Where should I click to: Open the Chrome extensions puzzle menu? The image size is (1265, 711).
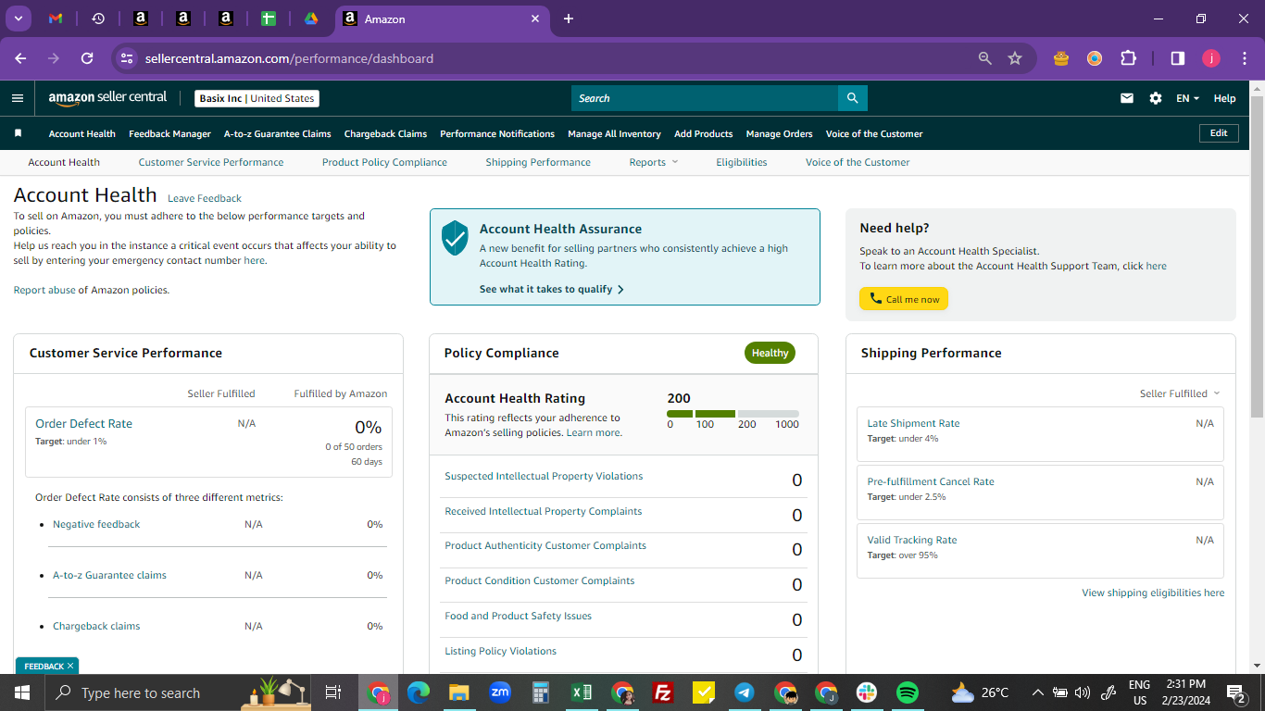(x=1128, y=58)
